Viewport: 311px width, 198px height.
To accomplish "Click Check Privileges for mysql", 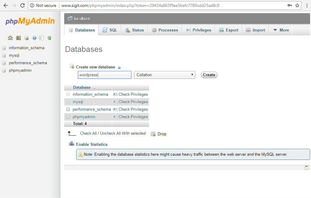I will (x=133, y=102).
